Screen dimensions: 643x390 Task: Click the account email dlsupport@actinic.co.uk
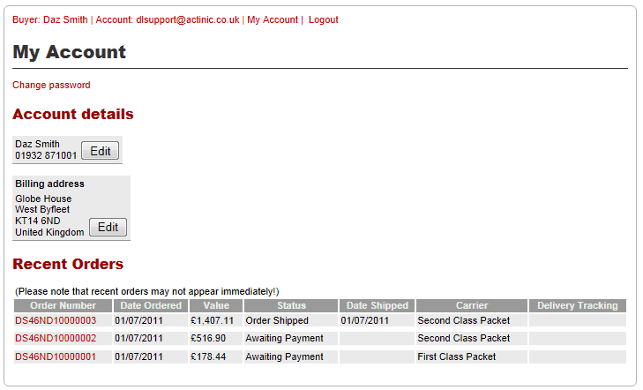click(x=188, y=19)
